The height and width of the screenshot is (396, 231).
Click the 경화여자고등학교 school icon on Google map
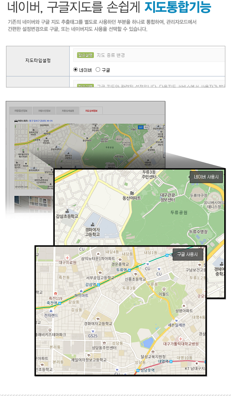coord(98,319)
